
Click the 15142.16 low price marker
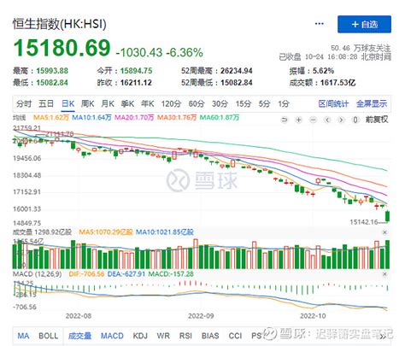[364, 222]
